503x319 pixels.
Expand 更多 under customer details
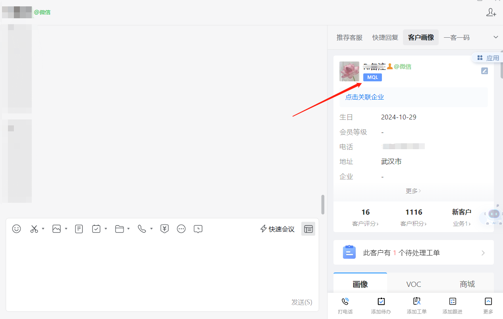(x=413, y=191)
